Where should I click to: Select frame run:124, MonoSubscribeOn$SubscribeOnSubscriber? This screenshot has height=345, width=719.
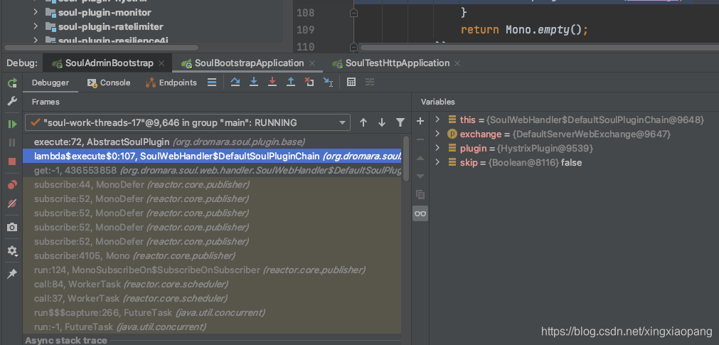tap(212, 270)
